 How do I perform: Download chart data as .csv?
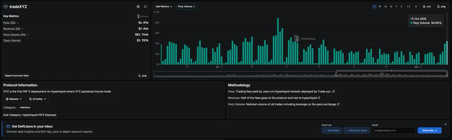pyautogui.click(x=427, y=6)
